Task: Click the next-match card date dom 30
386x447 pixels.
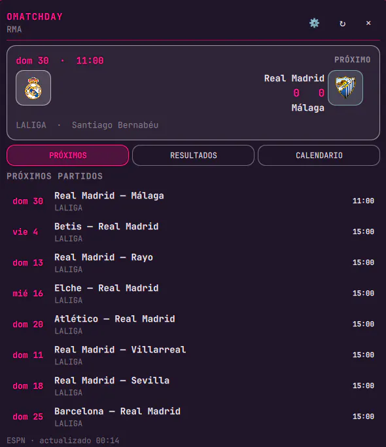Action: pyautogui.click(x=32, y=60)
